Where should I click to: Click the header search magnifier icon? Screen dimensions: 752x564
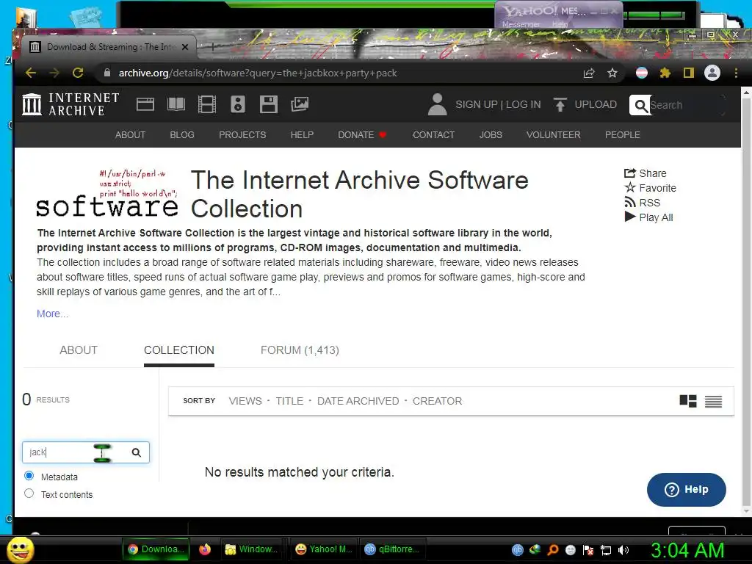pyautogui.click(x=640, y=105)
